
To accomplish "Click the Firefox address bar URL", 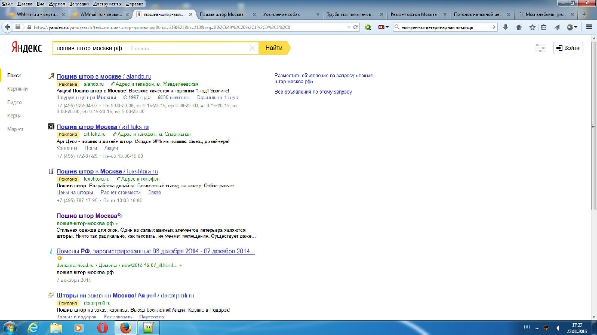I will tap(186, 27).
